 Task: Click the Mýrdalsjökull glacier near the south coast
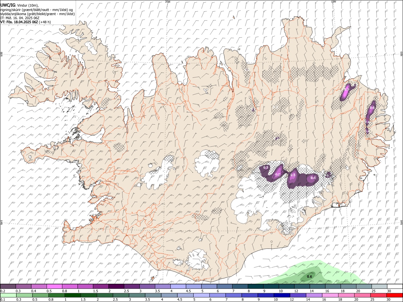[x=198, y=260]
